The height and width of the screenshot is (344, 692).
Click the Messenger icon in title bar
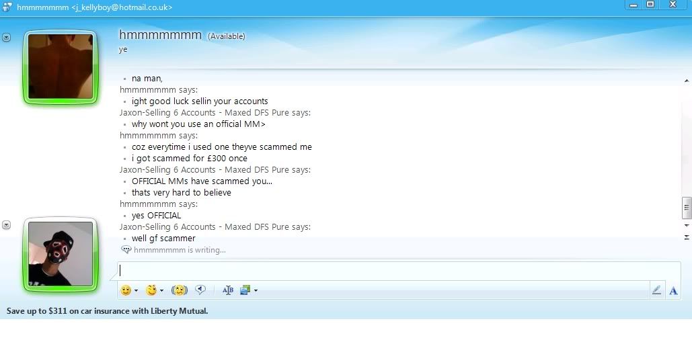[x=7, y=7]
